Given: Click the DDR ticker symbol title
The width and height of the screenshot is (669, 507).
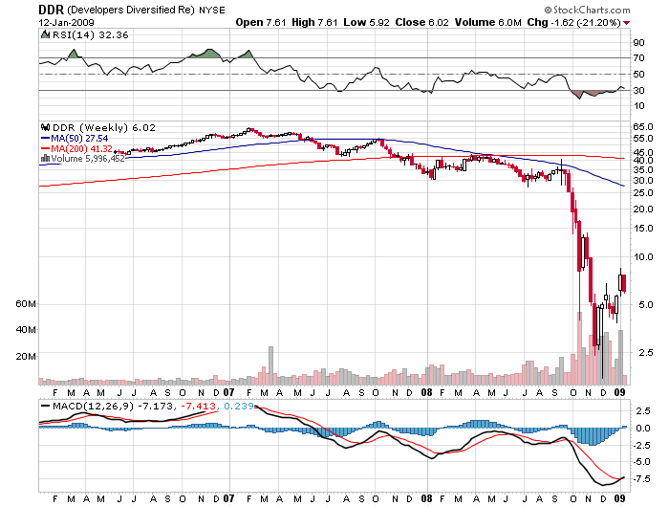Looking at the screenshot, I should coord(52,10).
